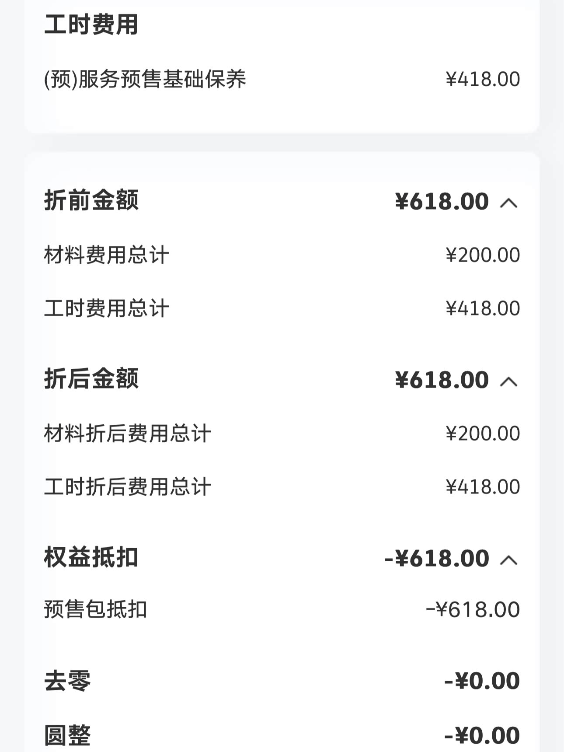This screenshot has height=752, width=564.
Task: Tap the amount beside 工时费用总计
Action: coord(483,308)
